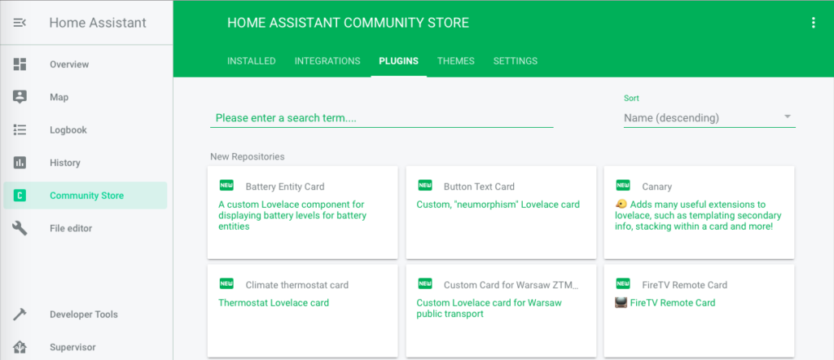Click the Home Assistant Community Store header
The image size is (834, 360).
pyautogui.click(x=348, y=23)
